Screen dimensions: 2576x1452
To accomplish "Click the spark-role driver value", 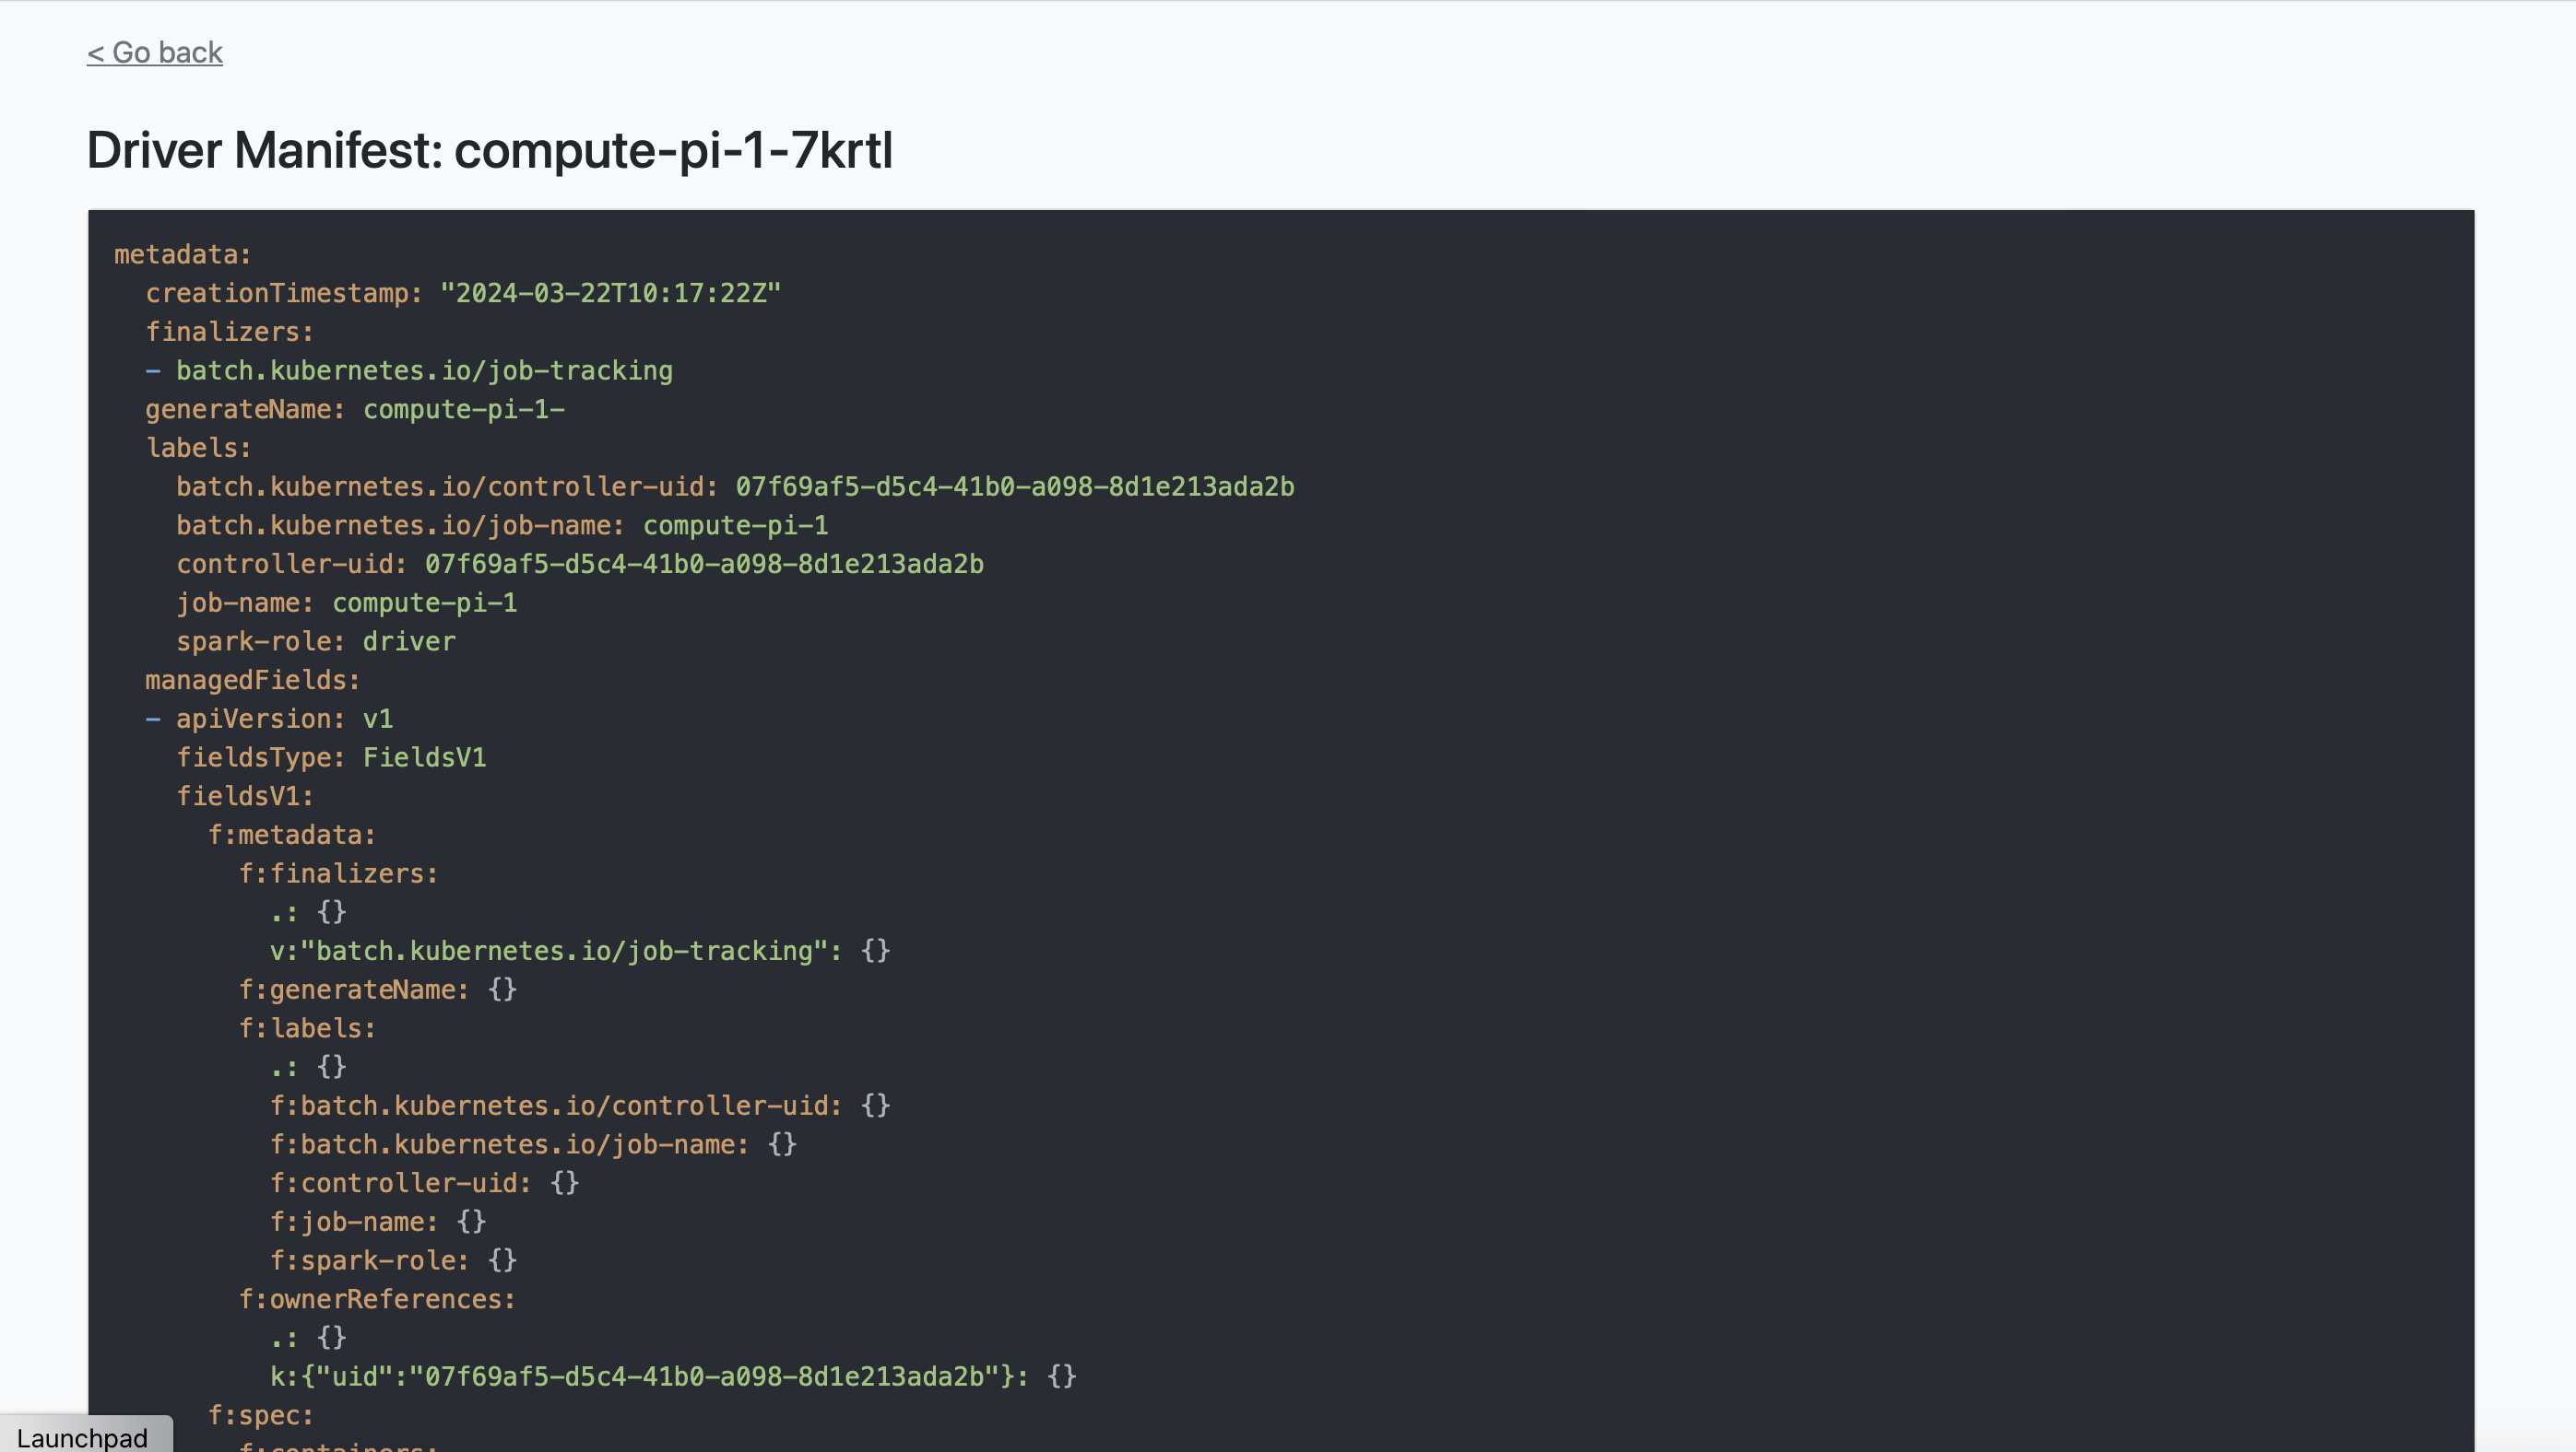I will (408, 641).
